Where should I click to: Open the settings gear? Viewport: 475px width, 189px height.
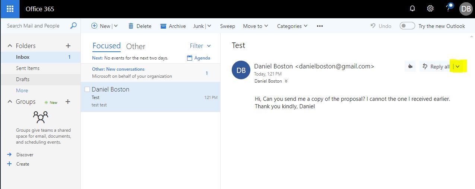430,9
